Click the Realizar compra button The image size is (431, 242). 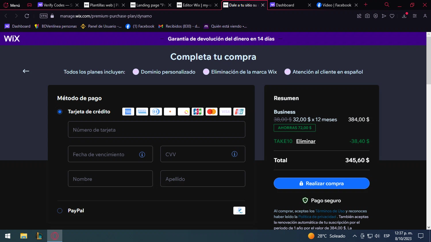pyautogui.click(x=322, y=183)
